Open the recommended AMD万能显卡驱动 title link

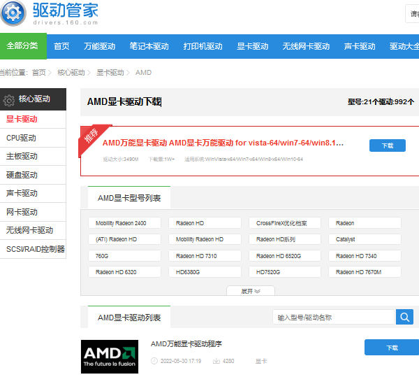[x=223, y=143]
